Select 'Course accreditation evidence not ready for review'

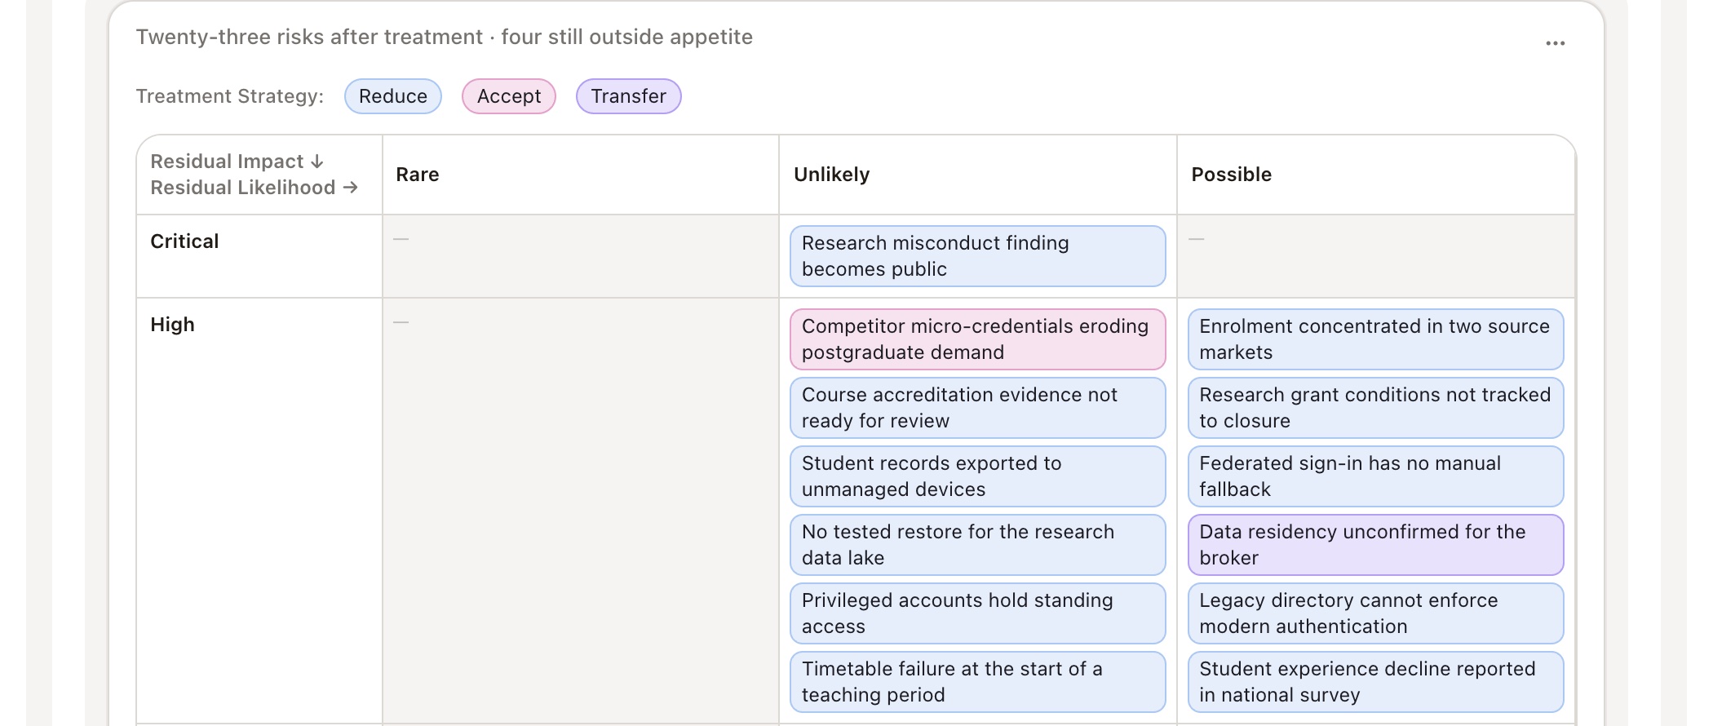978,408
